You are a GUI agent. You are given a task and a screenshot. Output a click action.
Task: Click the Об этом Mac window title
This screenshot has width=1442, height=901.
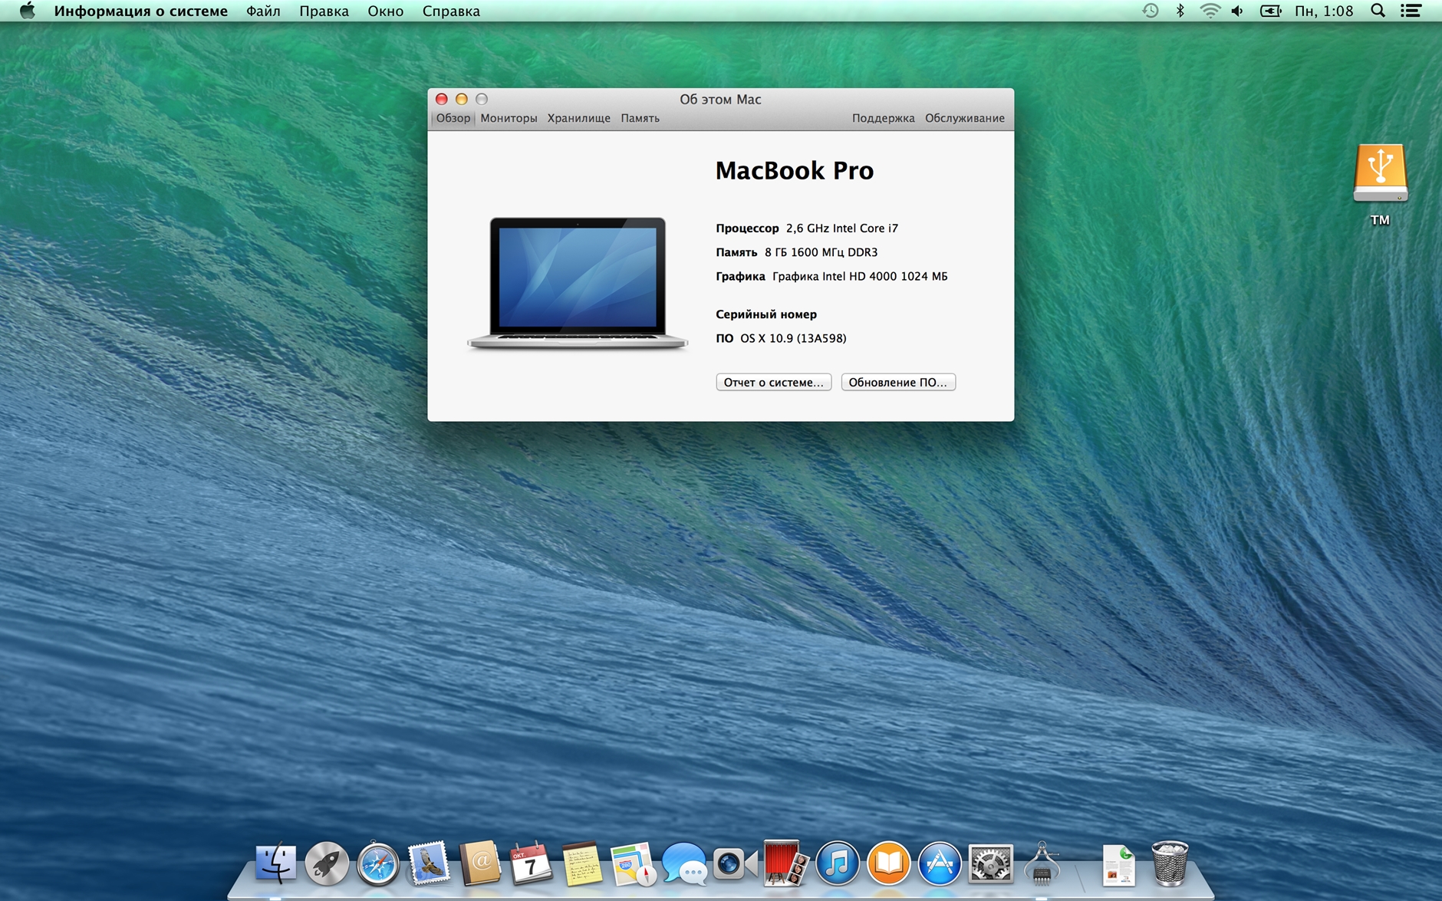(x=720, y=100)
